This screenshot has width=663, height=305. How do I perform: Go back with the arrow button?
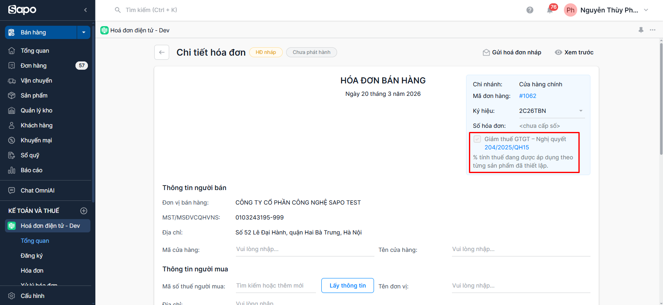tap(162, 52)
